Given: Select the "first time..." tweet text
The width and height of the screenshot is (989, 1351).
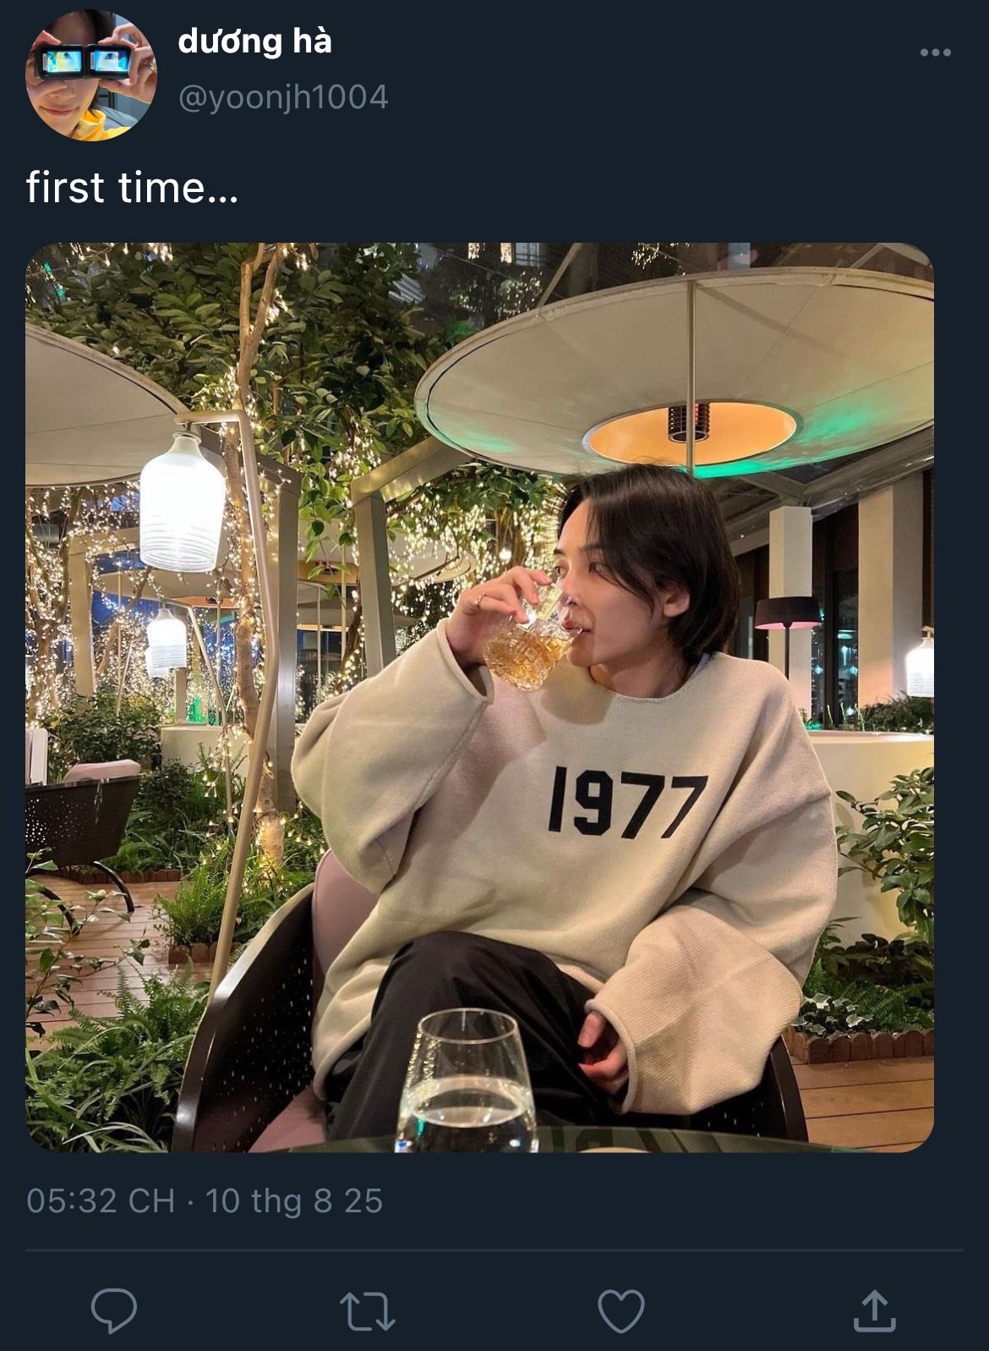Looking at the screenshot, I should 132,187.
